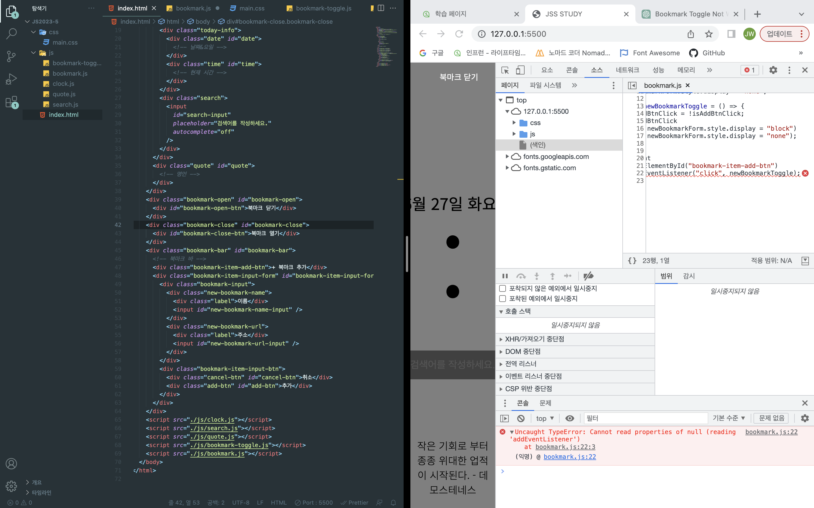Click the DevTools inspect element icon

tap(505, 70)
